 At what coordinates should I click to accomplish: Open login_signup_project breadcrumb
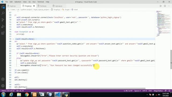(x=41, y=10)
